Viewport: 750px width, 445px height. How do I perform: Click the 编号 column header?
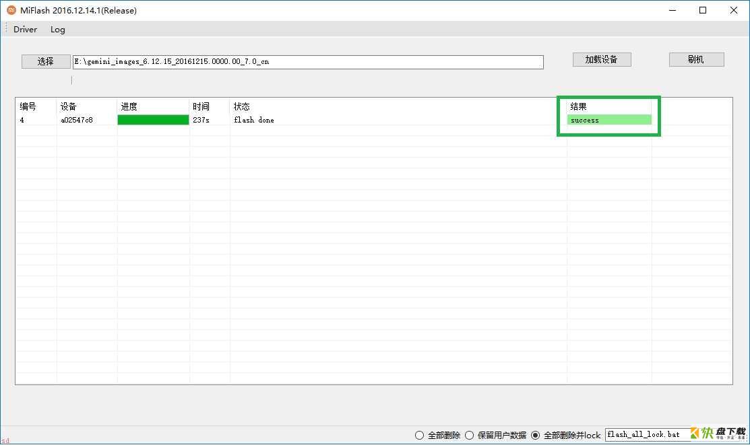click(x=28, y=106)
